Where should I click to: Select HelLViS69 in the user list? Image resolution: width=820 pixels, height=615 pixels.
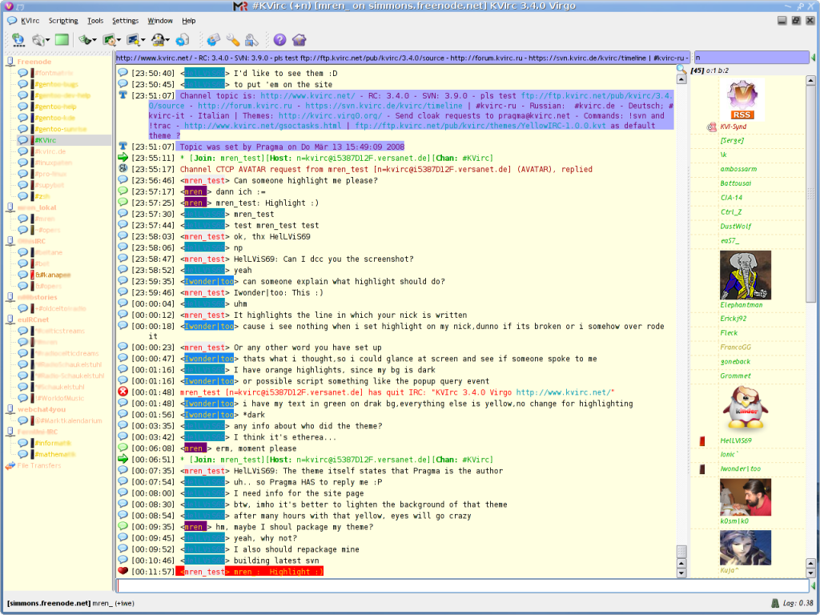tap(736, 440)
